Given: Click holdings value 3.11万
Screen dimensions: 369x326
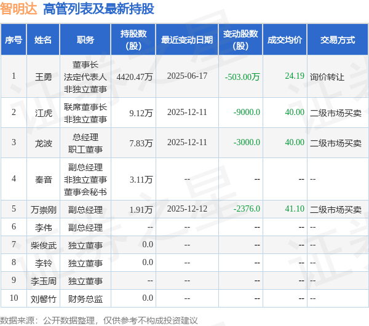Looking at the screenshot, I should 141,180.
